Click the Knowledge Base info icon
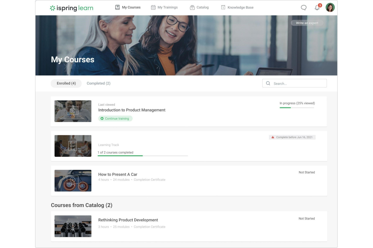The image size is (373, 248). tap(223, 7)
